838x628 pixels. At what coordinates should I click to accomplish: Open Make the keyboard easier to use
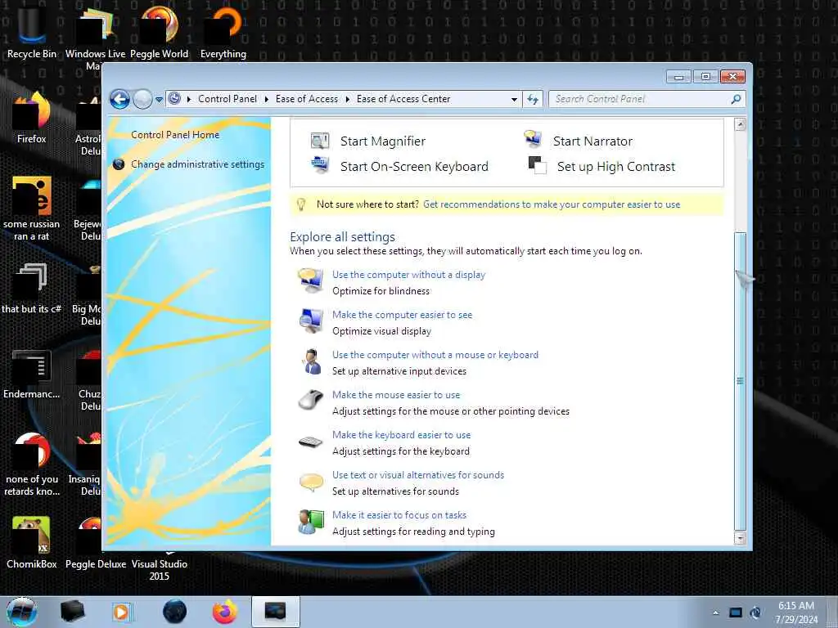401,435
